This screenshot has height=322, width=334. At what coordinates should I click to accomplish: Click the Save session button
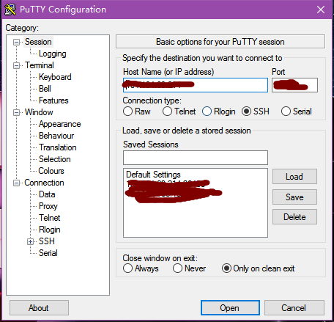pyautogui.click(x=294, y=197)
